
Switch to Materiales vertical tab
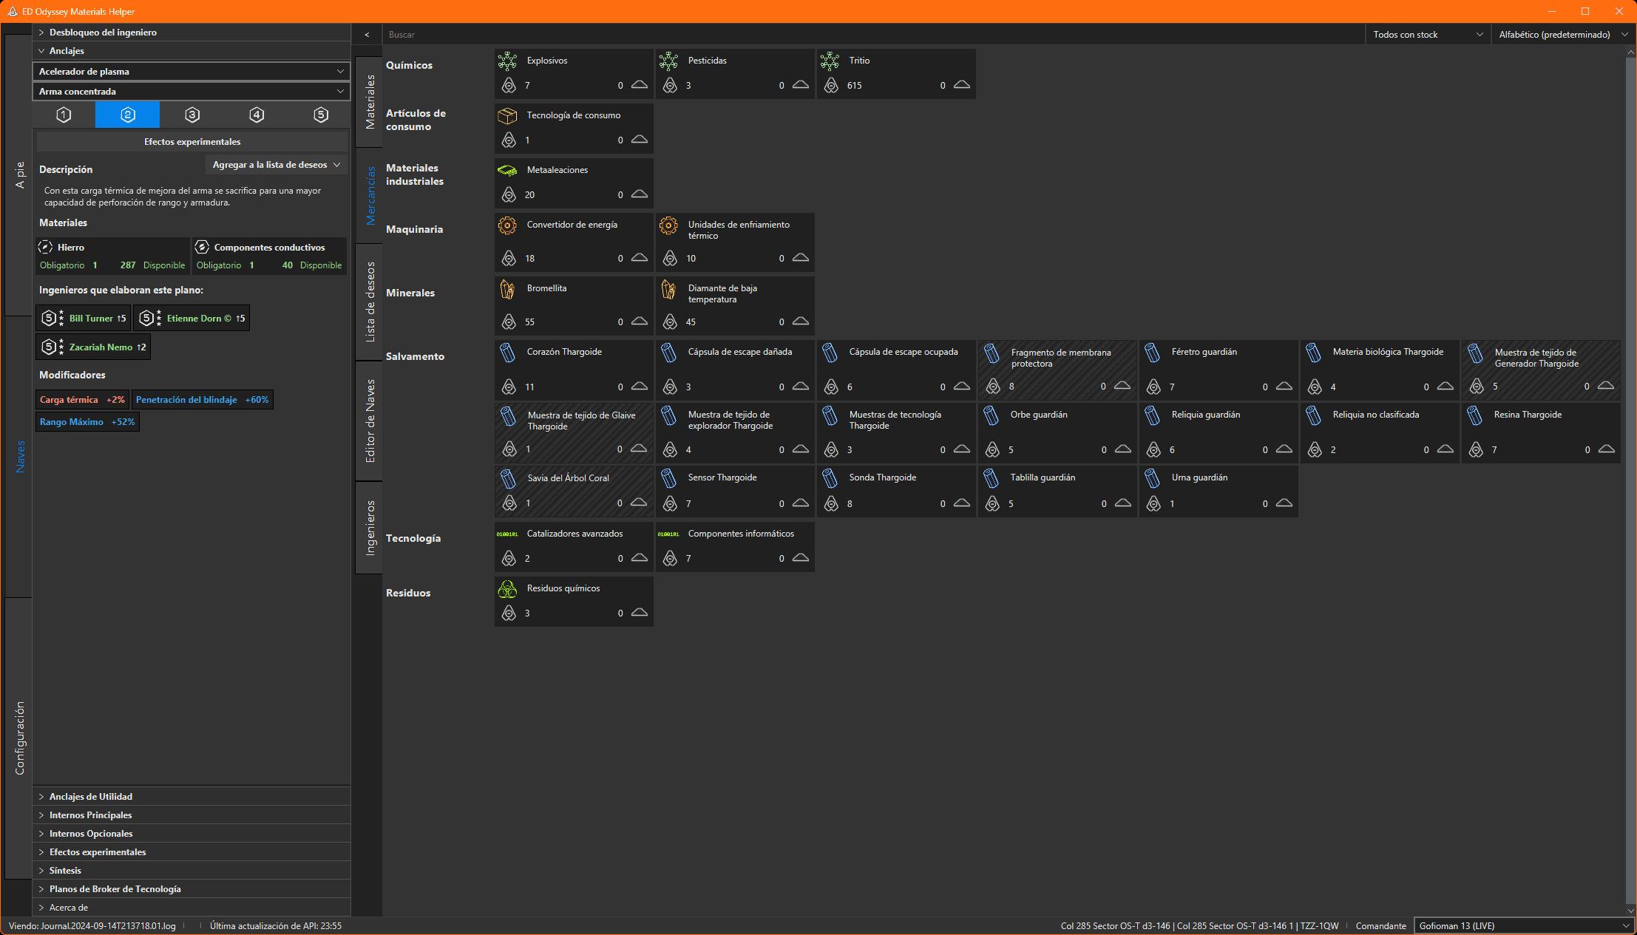tap(370, 102)
